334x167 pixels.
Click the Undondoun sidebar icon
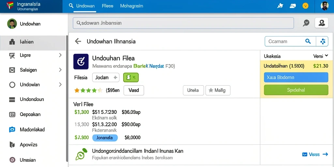point(12,99)
